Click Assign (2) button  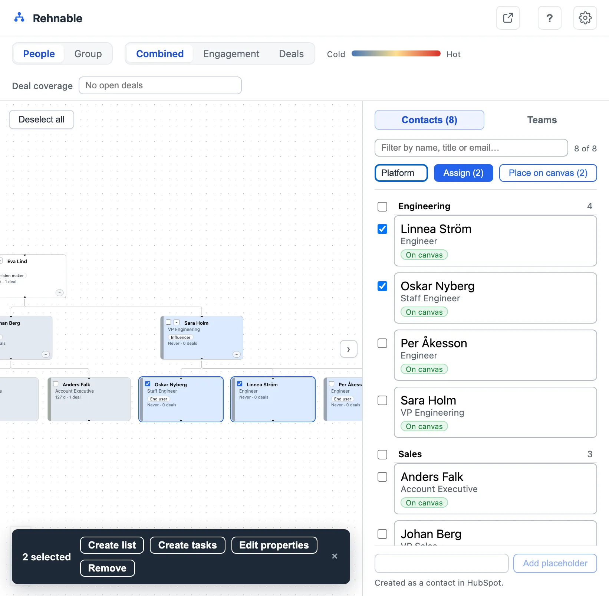[x=463, y=173]
